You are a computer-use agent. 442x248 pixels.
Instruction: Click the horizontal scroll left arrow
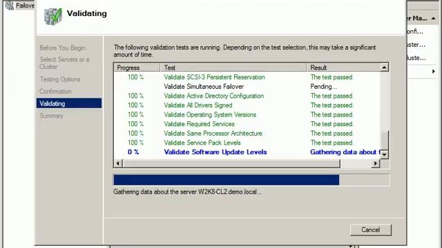pyautogui.click(x=118, y=163)
